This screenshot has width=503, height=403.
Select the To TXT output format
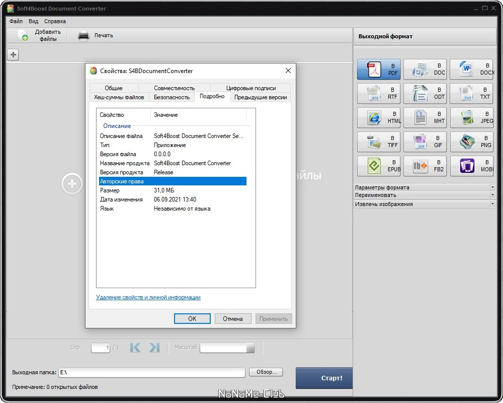click(472, 93)
